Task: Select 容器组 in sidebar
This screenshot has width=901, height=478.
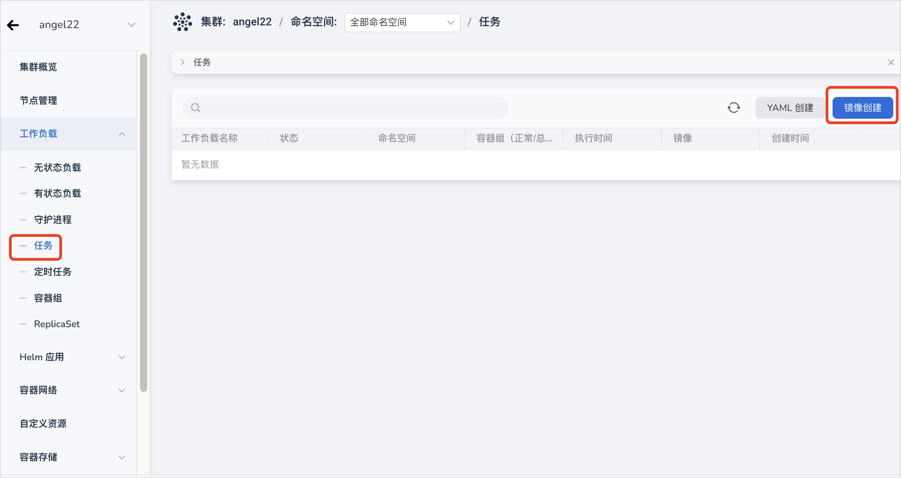Action: pyautogui.click(x=48, y=298)
